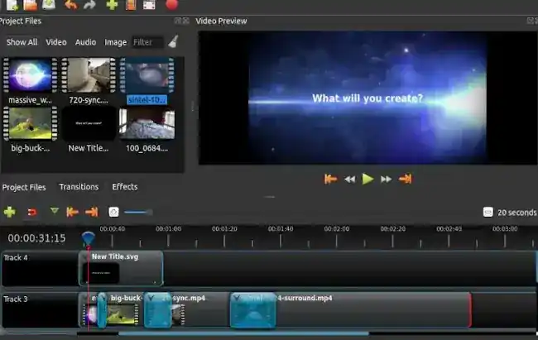Select the New Title... file thumbnail
The image size is (538, 340).
[89, 123]
